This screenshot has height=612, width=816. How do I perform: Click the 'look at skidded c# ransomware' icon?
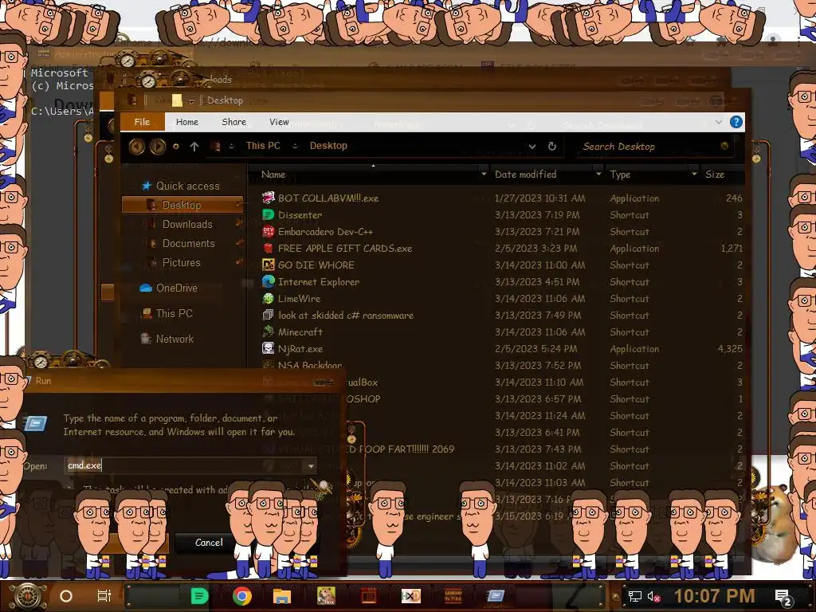click(268, 315)
